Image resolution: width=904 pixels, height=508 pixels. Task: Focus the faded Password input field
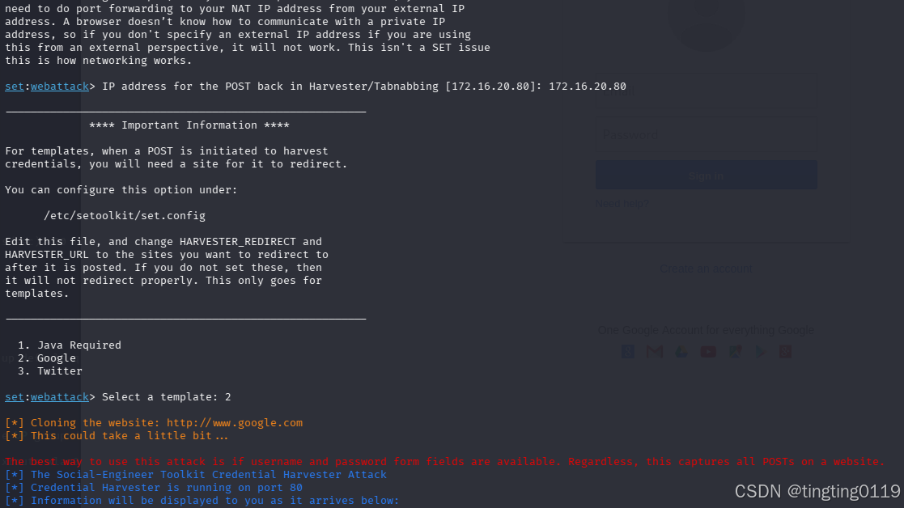(707, 135)
